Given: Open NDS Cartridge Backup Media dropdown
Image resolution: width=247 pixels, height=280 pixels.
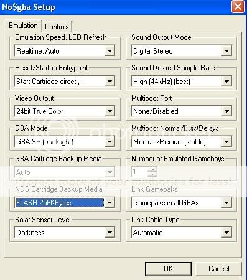Looking at the screenshot, I should pyautogui.click(x=65, y=203).
